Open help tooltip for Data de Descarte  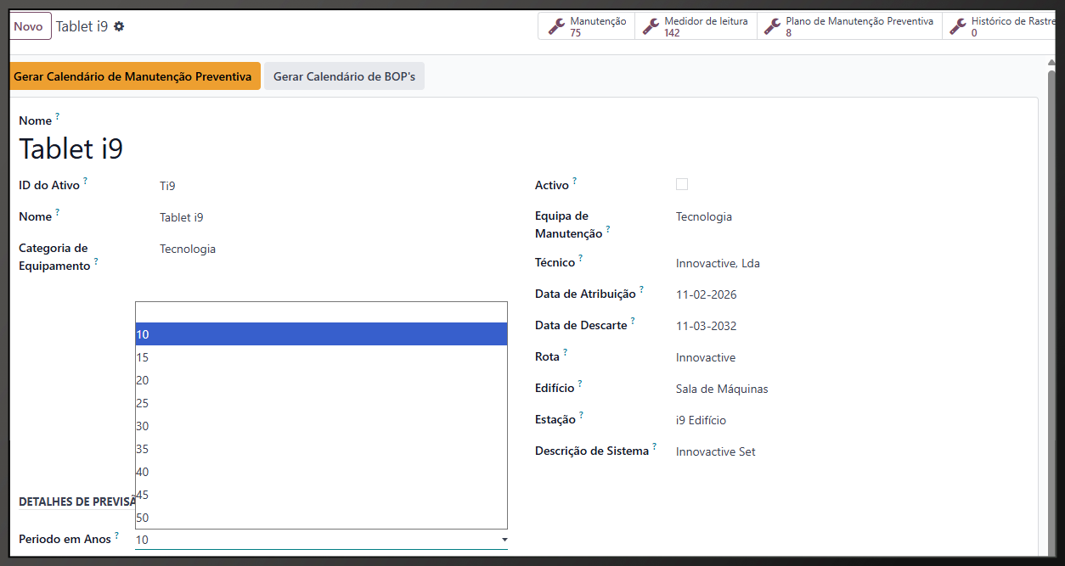tap(633, 321)
